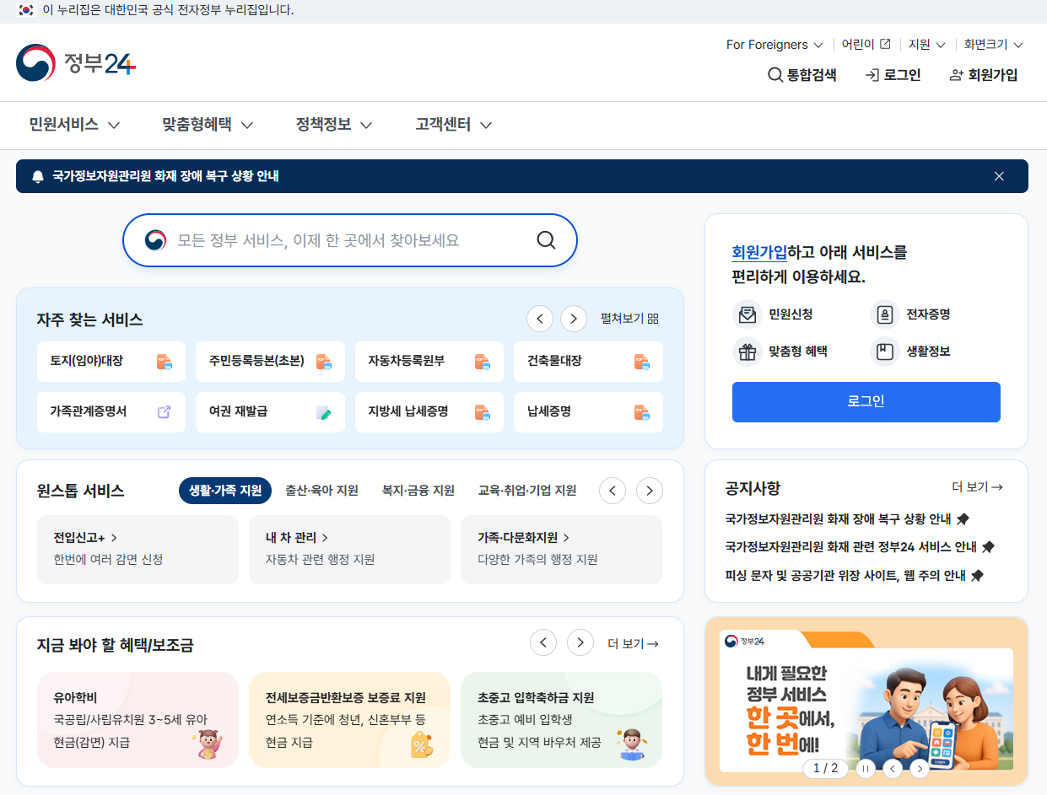Image resolution: width=1047 pixels, height=795 pixels.
Task: Select the 민원신청 envelope icon
Action: tap(748, 316)
